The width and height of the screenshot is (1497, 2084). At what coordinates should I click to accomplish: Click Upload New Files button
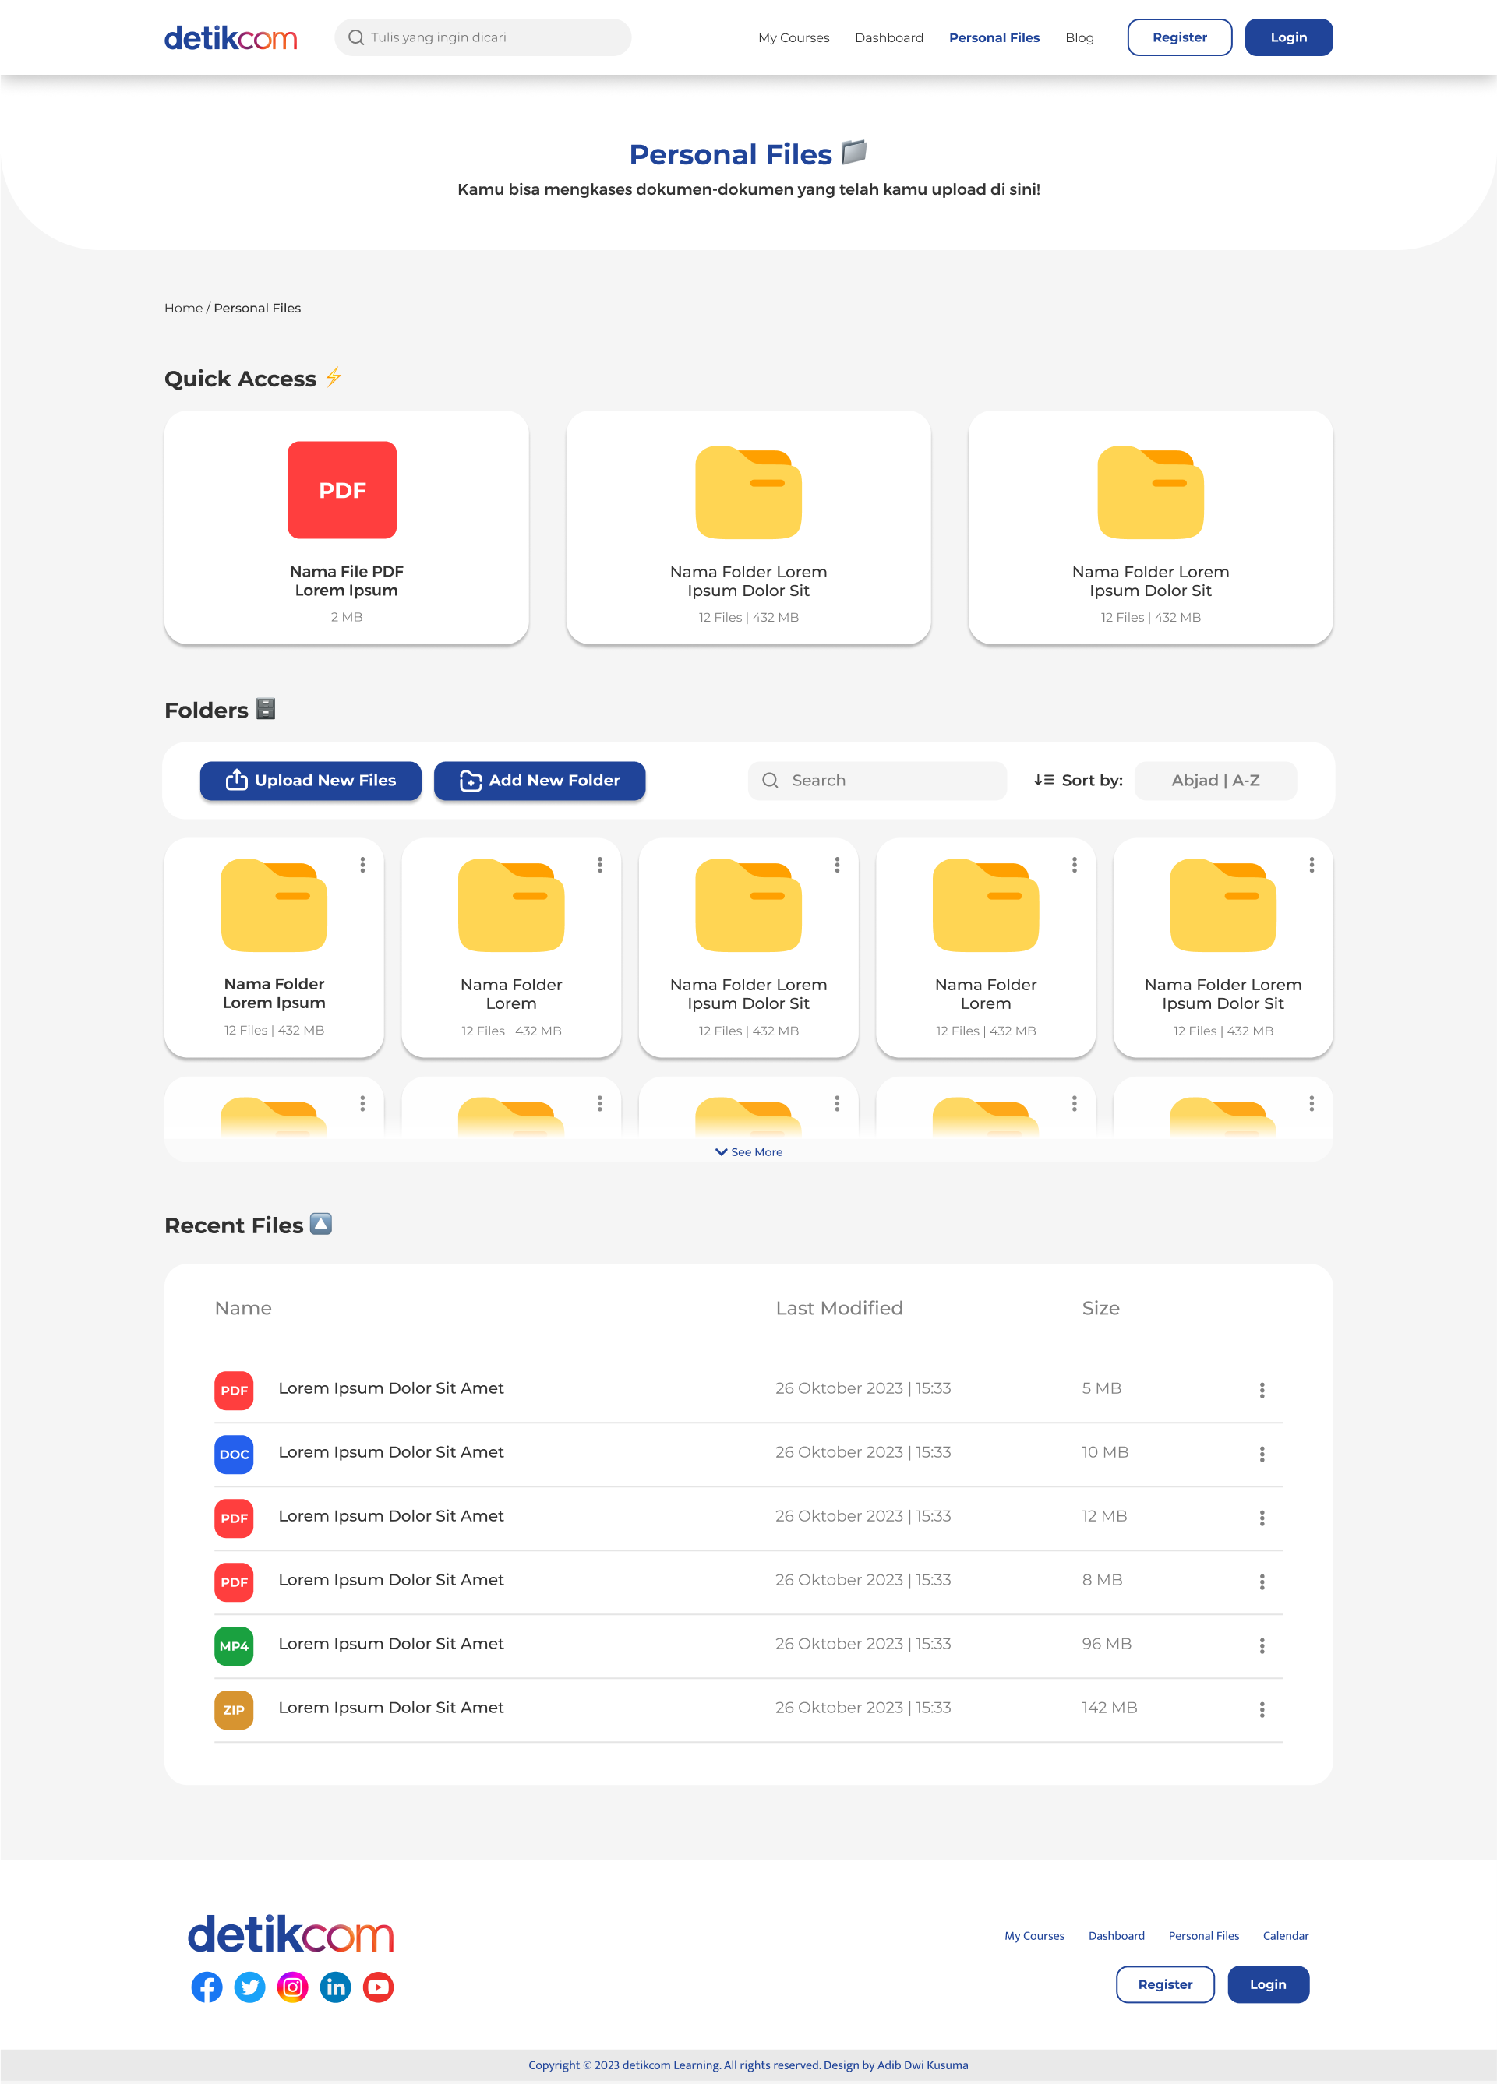pyautogui.click(x=311, y=780)
